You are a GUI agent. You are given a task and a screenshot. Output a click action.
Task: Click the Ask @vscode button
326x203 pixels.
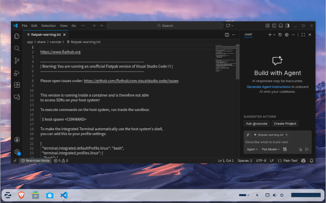(x=257, y=124)
